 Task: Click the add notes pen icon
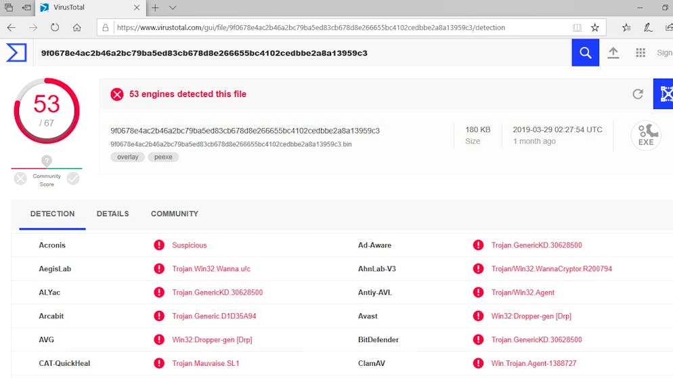[648, 28]
